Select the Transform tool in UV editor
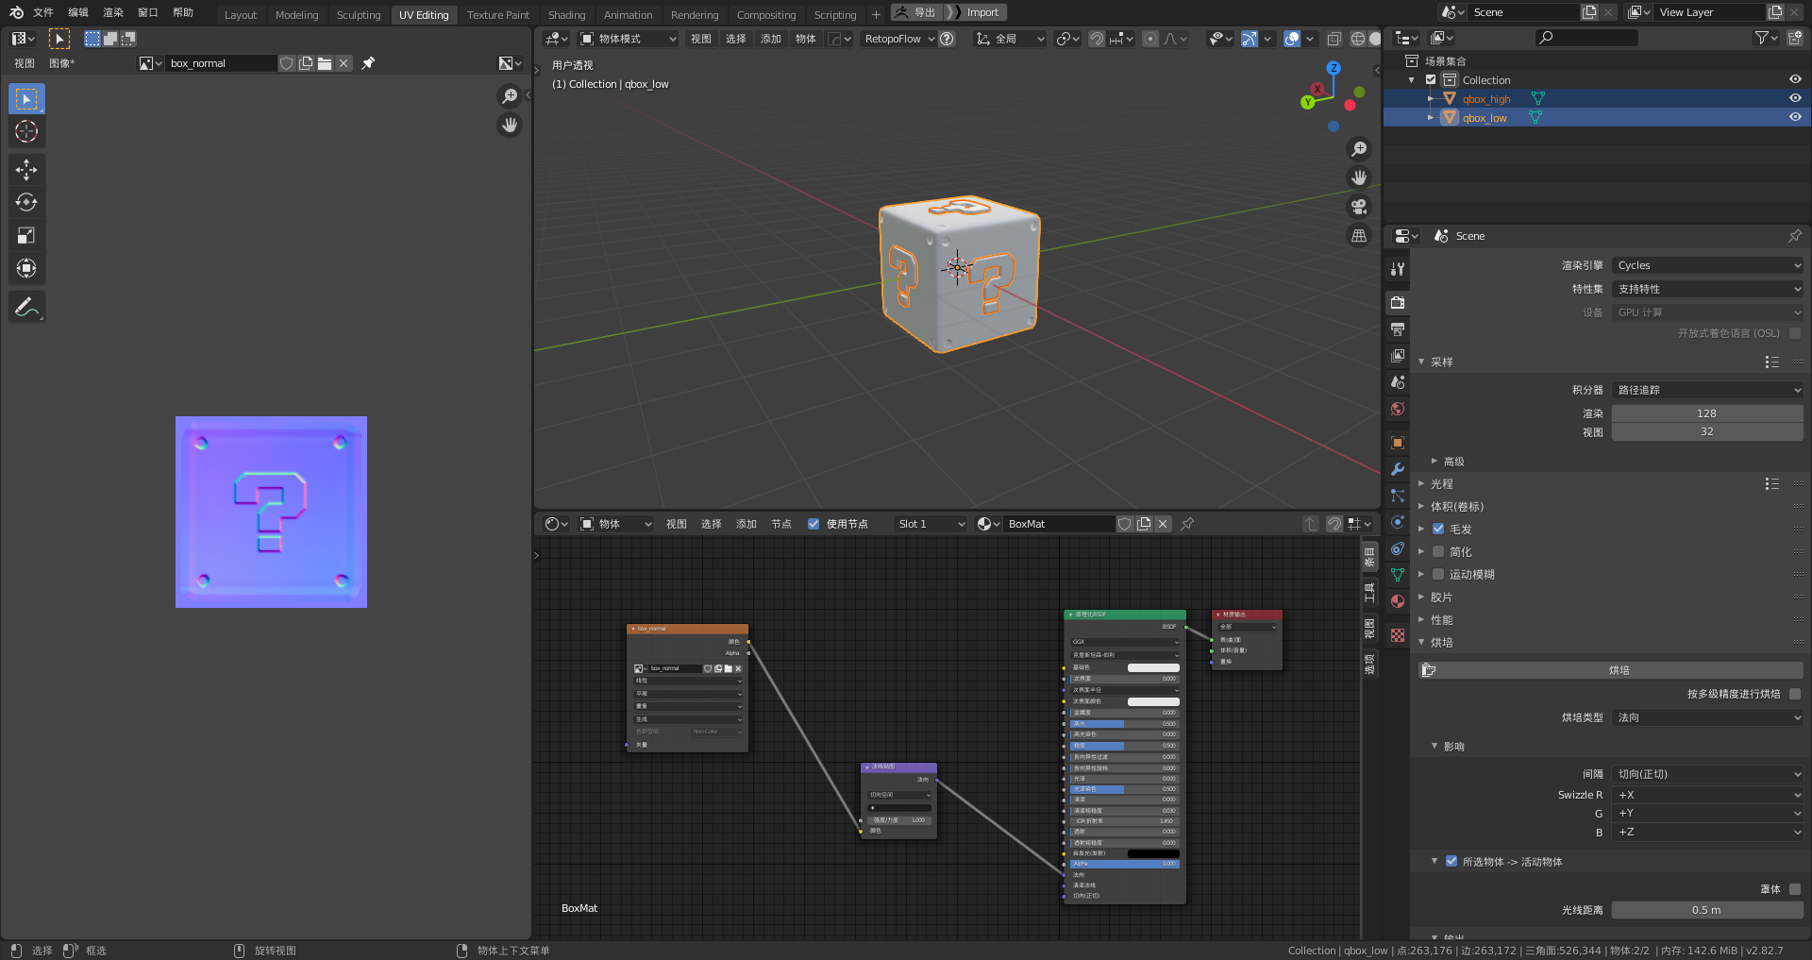Image resolution: width=1812 pixels, height=960 pixels. 26,268
